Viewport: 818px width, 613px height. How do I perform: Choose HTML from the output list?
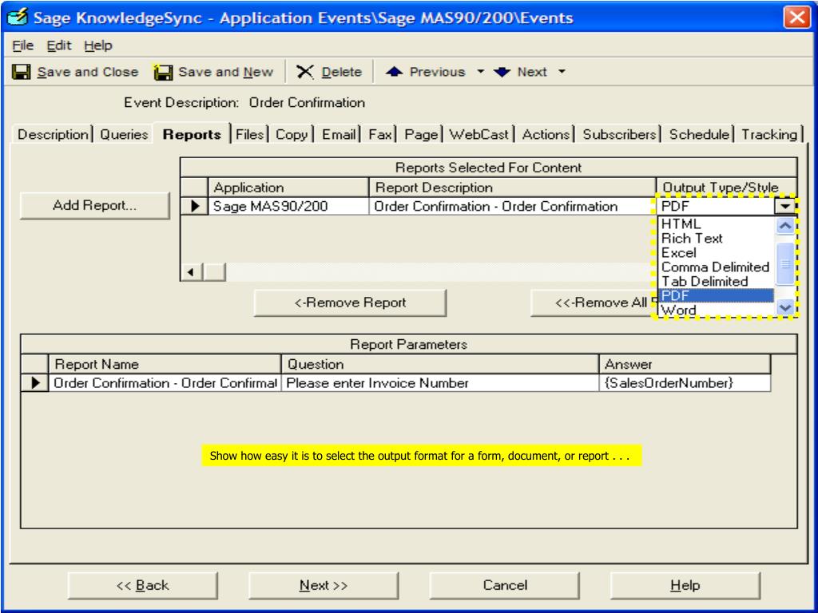(717, 224)
